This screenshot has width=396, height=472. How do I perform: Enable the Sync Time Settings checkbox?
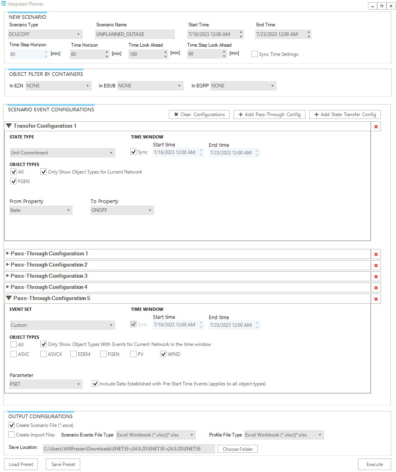[x=254, y=54]
